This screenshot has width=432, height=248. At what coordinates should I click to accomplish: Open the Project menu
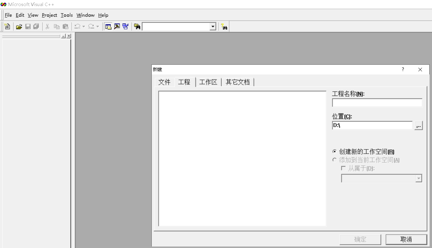click(x=50, y=15)
